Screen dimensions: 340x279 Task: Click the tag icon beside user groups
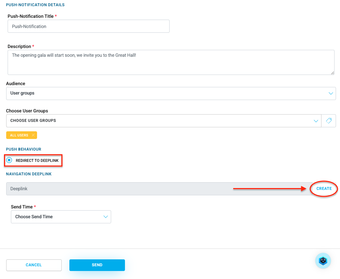329,121
